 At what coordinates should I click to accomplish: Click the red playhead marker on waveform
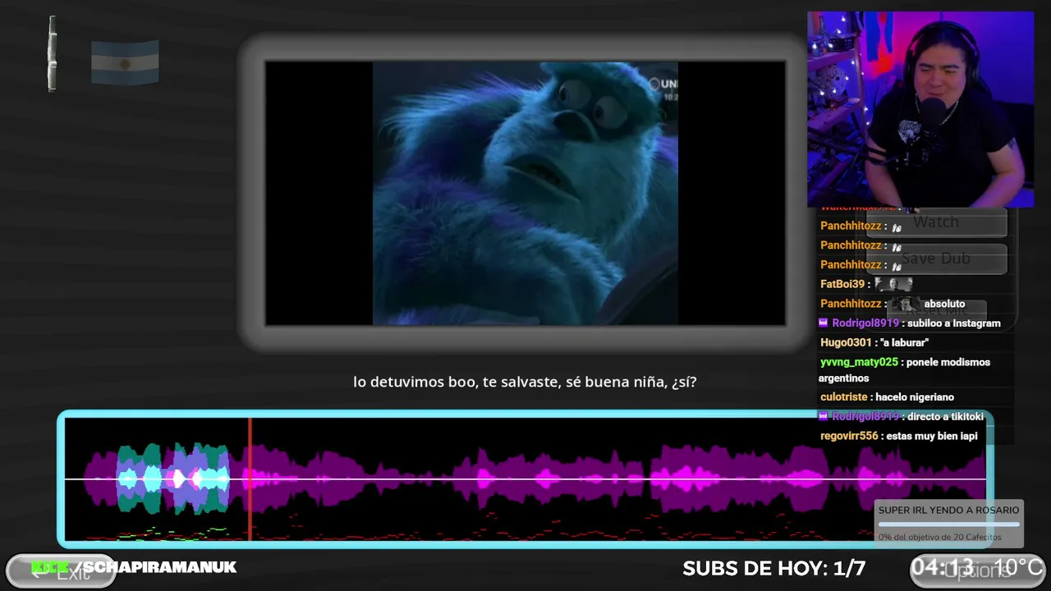[x=250, y=479]
